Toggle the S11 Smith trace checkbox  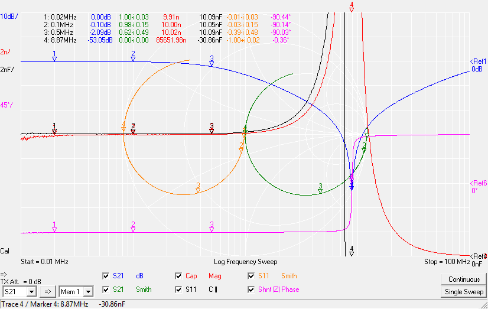pyautogui.click(x=251, y=276)
